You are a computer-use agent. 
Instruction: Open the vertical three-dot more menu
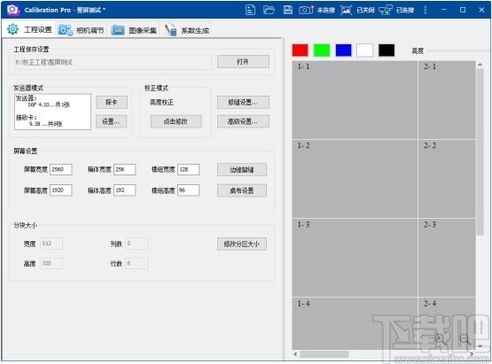(x=426, y=10)
